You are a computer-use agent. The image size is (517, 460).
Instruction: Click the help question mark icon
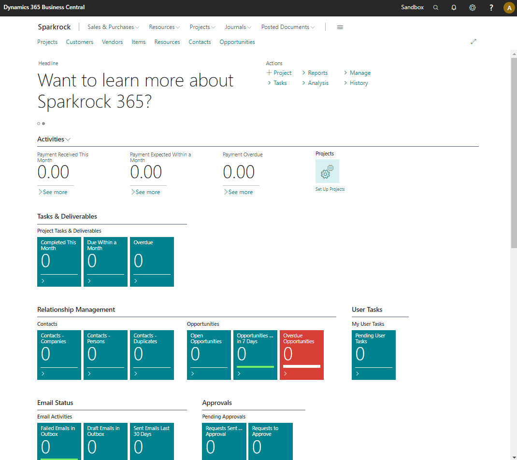point(491,8)
